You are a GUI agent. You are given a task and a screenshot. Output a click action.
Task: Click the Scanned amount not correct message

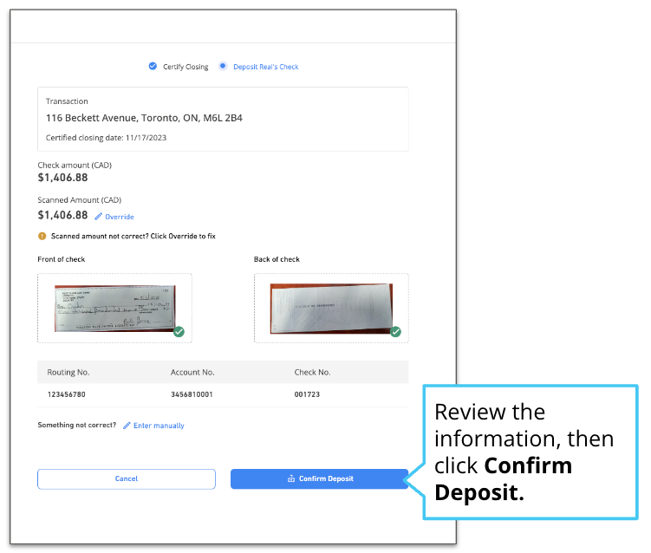[x=133, y=237]
